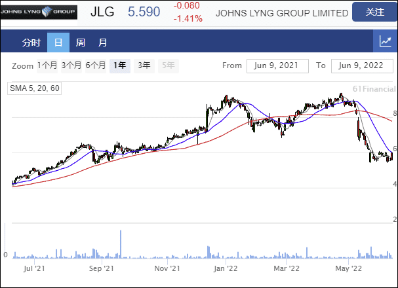Click the -1.41% change percentage
Viewport: 398px width, 288px height.
coord(188,18)
